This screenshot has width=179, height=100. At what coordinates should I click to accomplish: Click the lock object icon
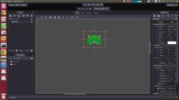click(55, 17)
